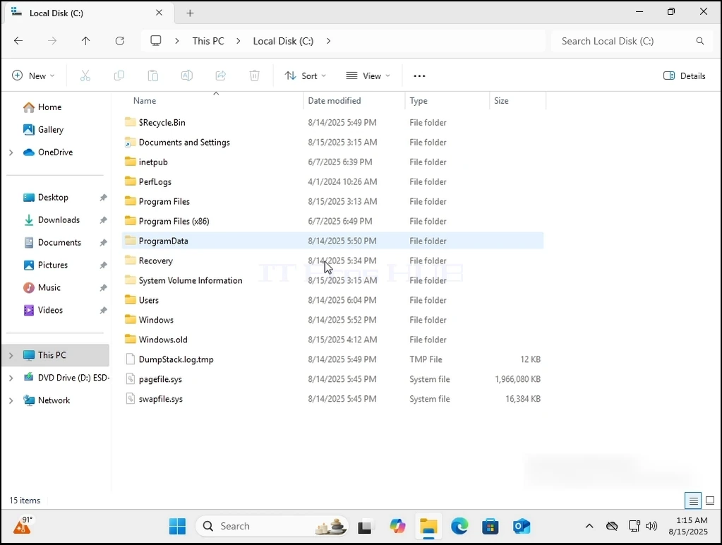Click the monitor icon in address bar

(x=156, y=40)
